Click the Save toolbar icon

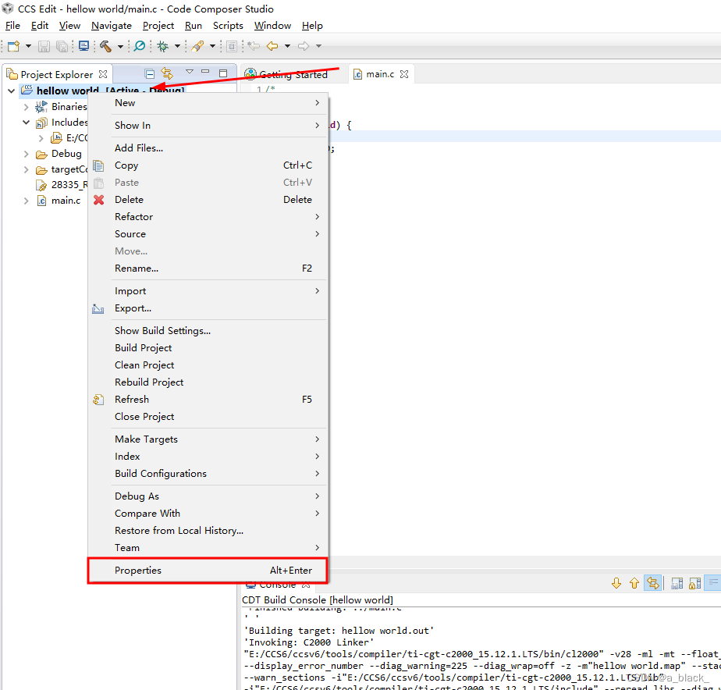tap(44, 46)
